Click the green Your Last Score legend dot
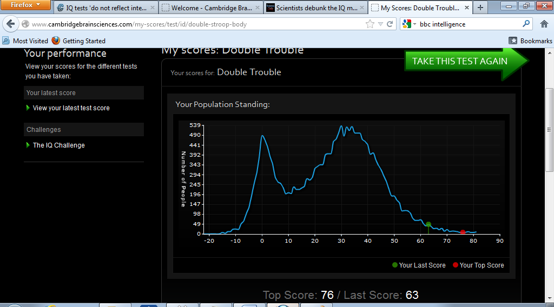Screen dimensions: 554x307 pos(395,265)
